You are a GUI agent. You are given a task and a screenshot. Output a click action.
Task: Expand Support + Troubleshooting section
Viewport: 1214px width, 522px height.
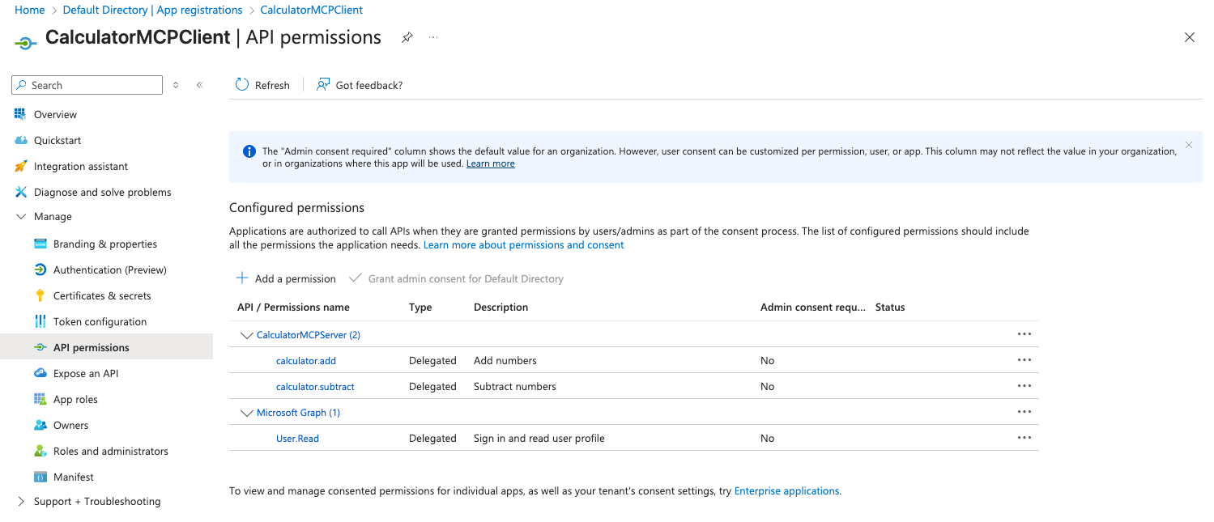pyautogui.click(x=21, y=502)
